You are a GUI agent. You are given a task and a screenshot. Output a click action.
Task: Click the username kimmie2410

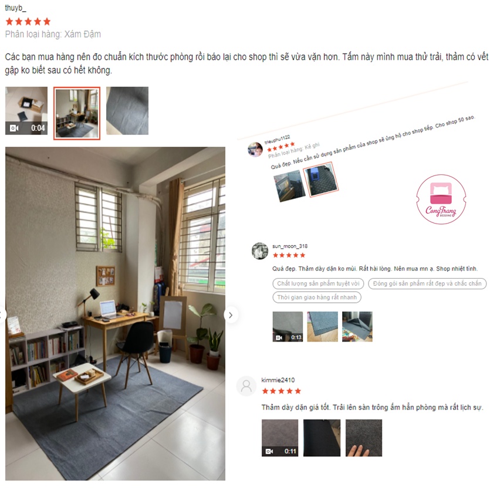278,380
